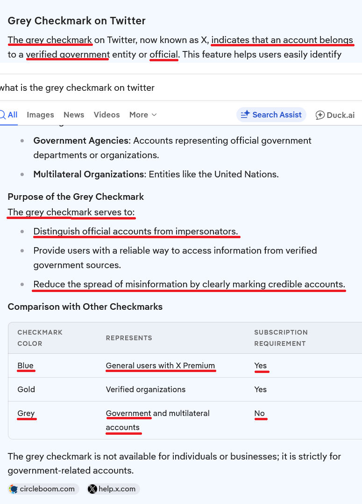This screenshot has height=504, width=362.
Task: Click the SUBSCRIPTION REQUIREMENT column header
Action: pos(281,338)
